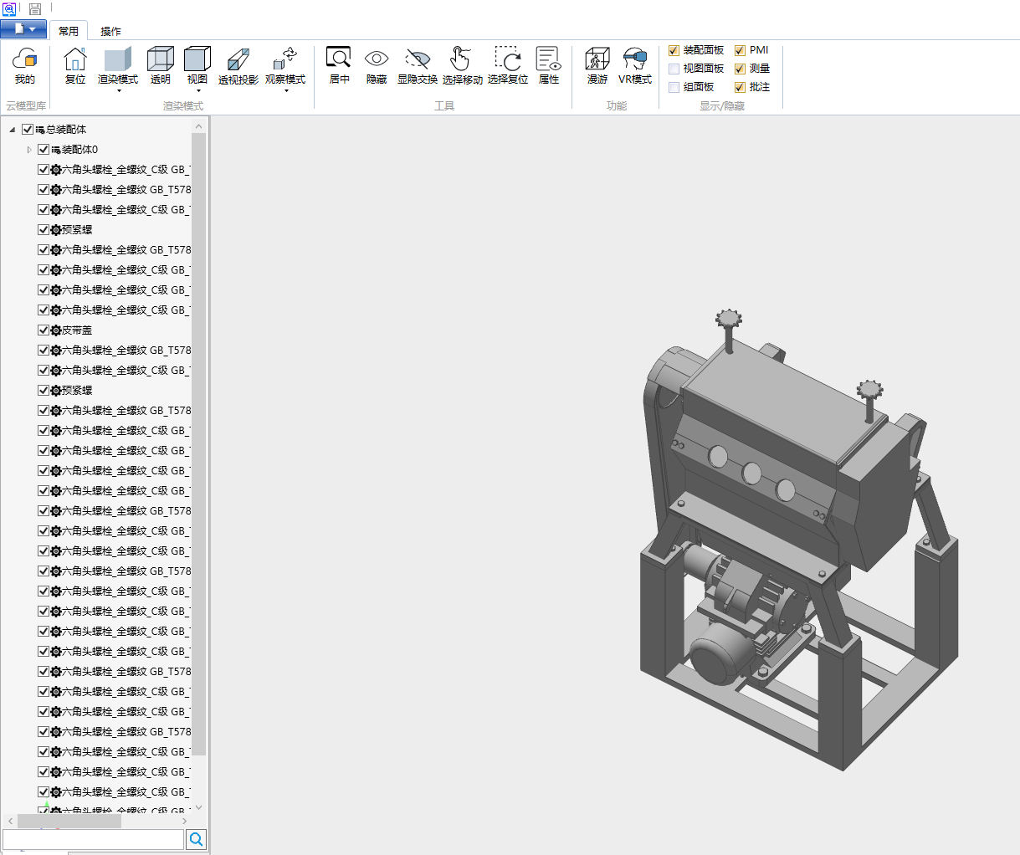Open the 渲染模式 dropdown
Screen dimensions: 1020x855
click(x=118, y=69)
